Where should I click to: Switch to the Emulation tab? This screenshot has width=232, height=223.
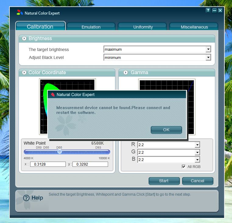click(91, 27)
